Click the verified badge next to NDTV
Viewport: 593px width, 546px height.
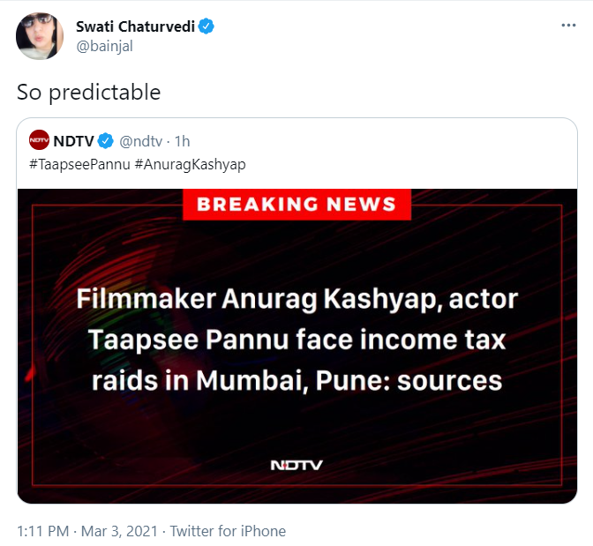click(104, 140)
